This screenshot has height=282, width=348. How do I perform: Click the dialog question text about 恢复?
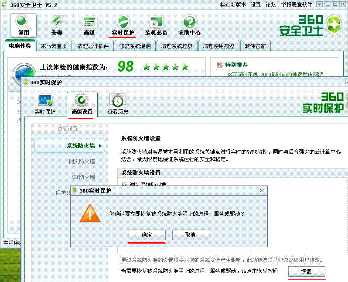coord(177,213)
